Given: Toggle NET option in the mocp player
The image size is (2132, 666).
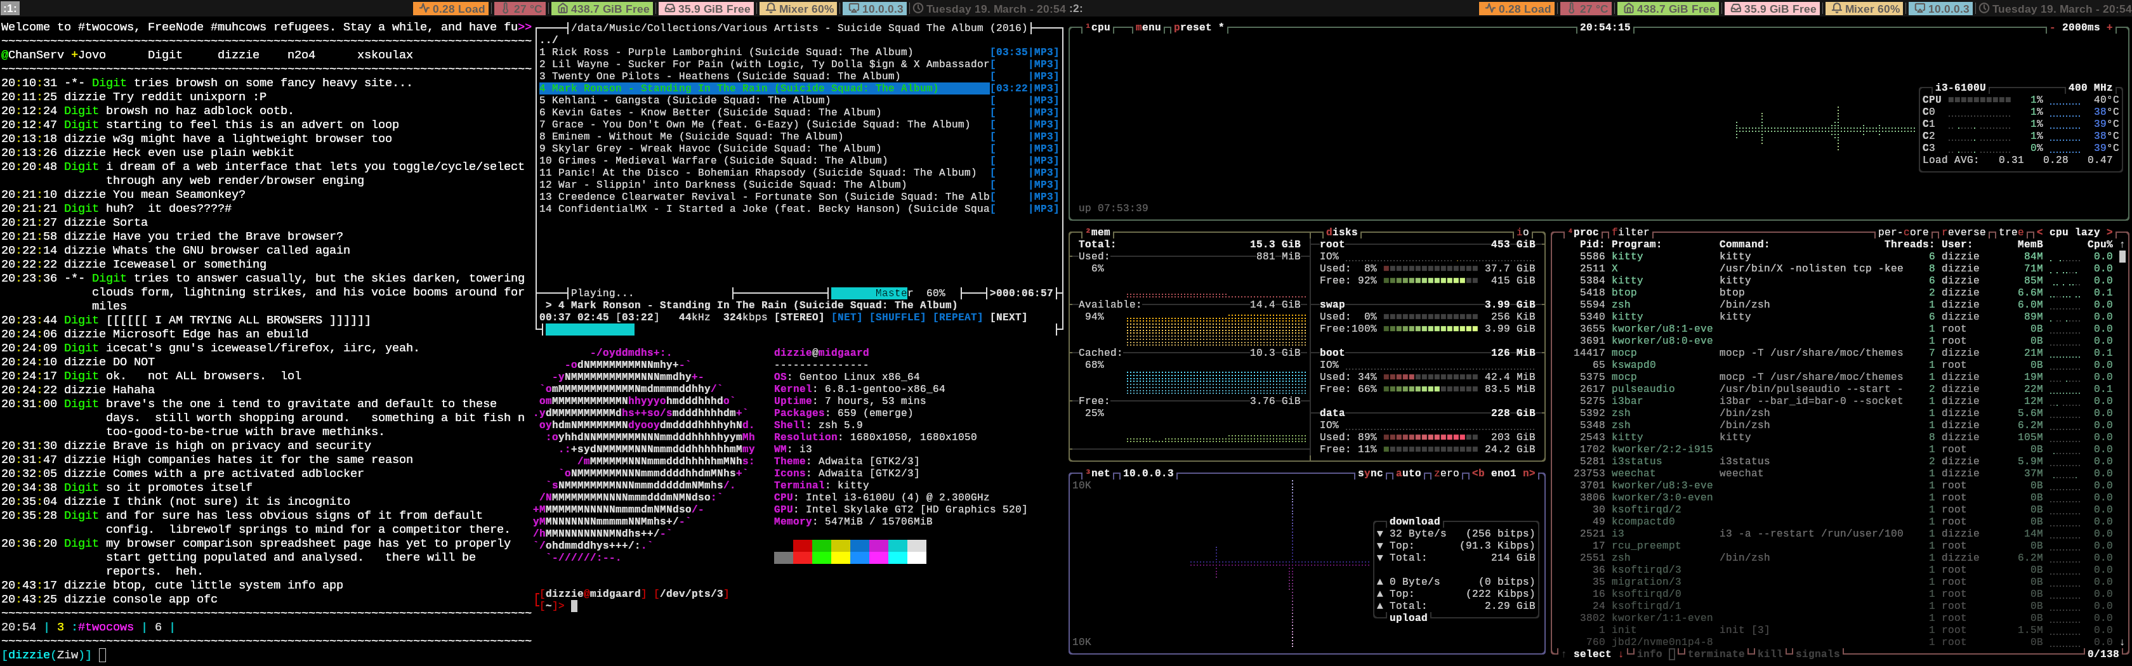Looking at the screenshot, I should [x=846, y=318].
